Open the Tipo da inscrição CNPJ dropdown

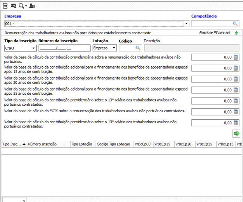[x=33, y=48]
